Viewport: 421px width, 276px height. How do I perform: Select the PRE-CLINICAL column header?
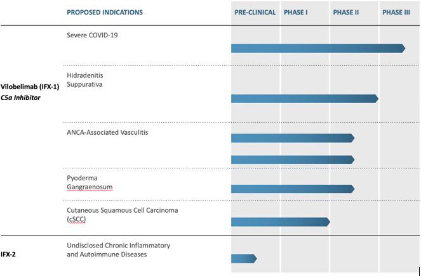[255, 12]
